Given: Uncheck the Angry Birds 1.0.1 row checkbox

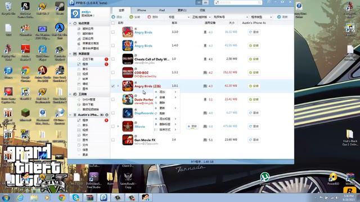Looking at the screenshot, I should [x=113, y=86].
